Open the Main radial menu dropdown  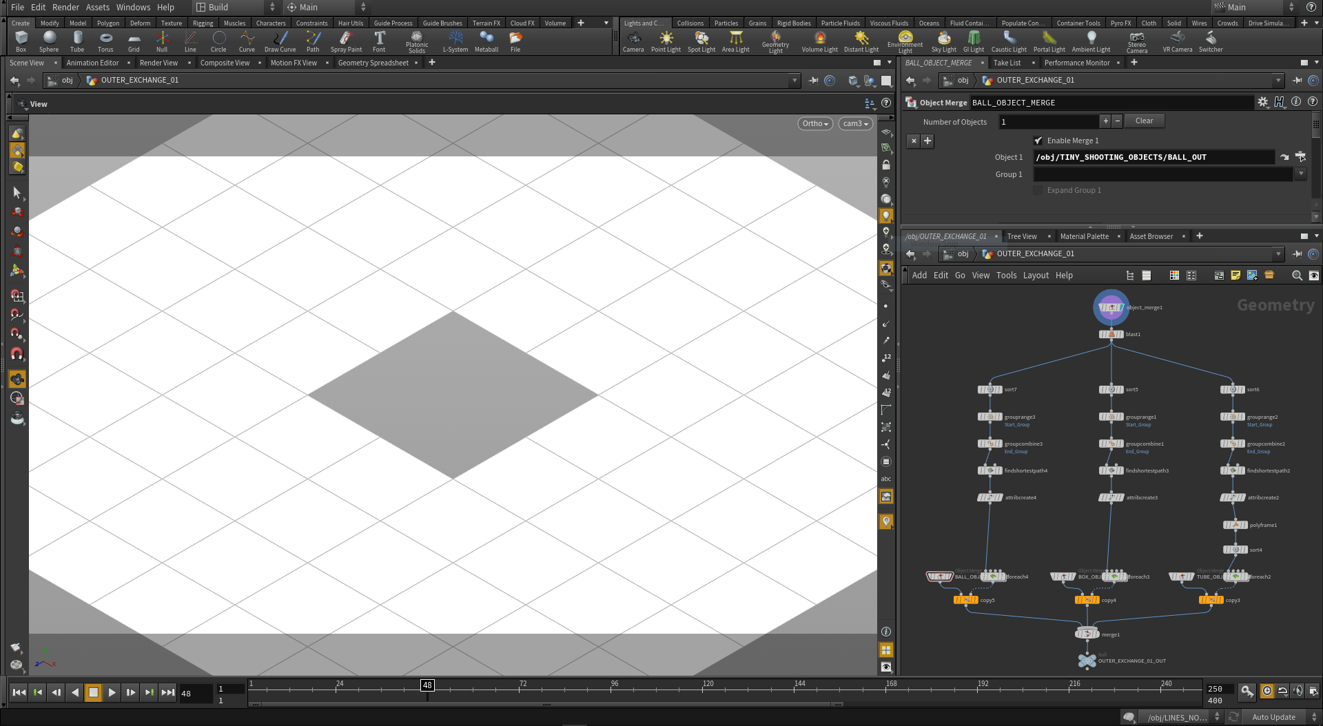tap(327, 7)
